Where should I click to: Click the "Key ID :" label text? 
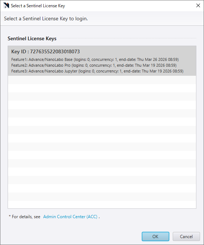[x=20, y=51]
